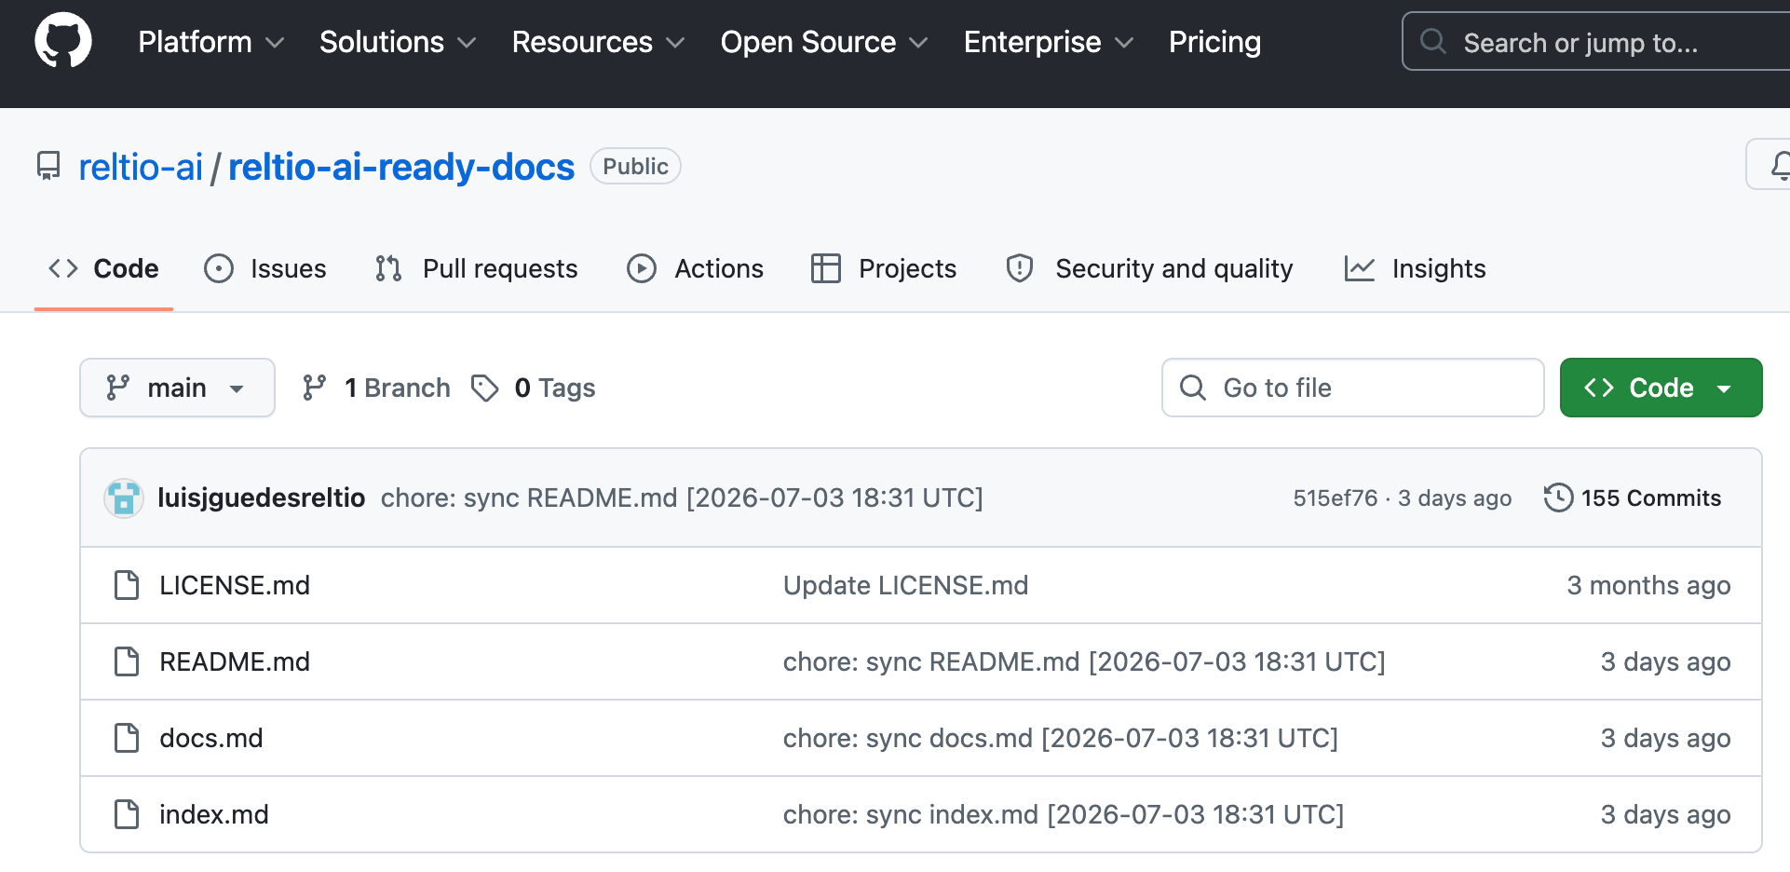Open luisjguedesreltio's profile link
The image size is (1790, 872).
(261, 497)
